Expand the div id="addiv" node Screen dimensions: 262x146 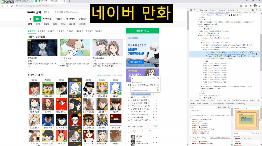(x=198, y=22)
